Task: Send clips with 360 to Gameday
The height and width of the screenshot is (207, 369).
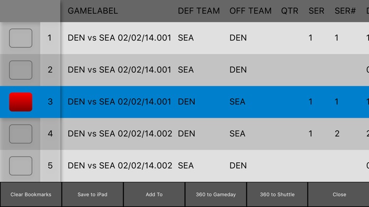Action: coord(216,195)
